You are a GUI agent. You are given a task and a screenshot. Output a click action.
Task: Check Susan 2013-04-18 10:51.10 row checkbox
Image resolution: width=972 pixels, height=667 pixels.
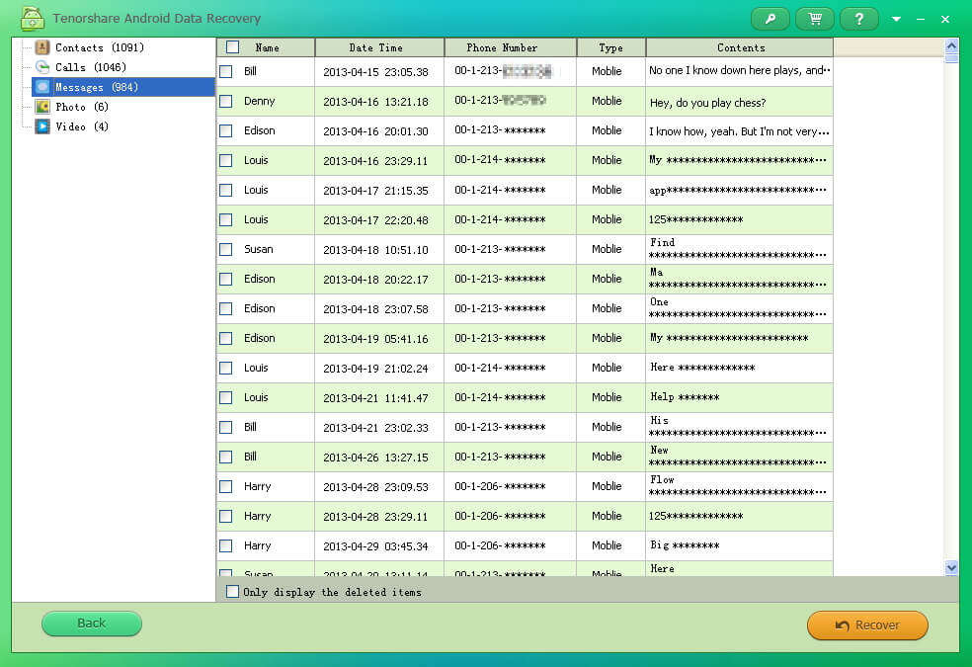[x=226, y=249]
